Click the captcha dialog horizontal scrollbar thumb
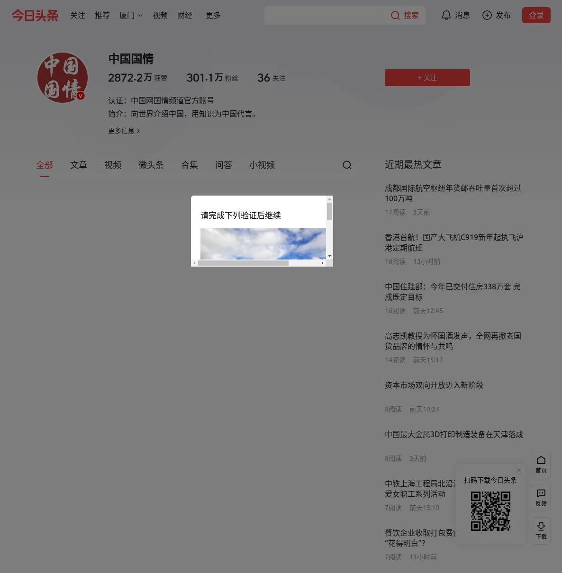This screenshot has width=562, height=573. (243, 263)
